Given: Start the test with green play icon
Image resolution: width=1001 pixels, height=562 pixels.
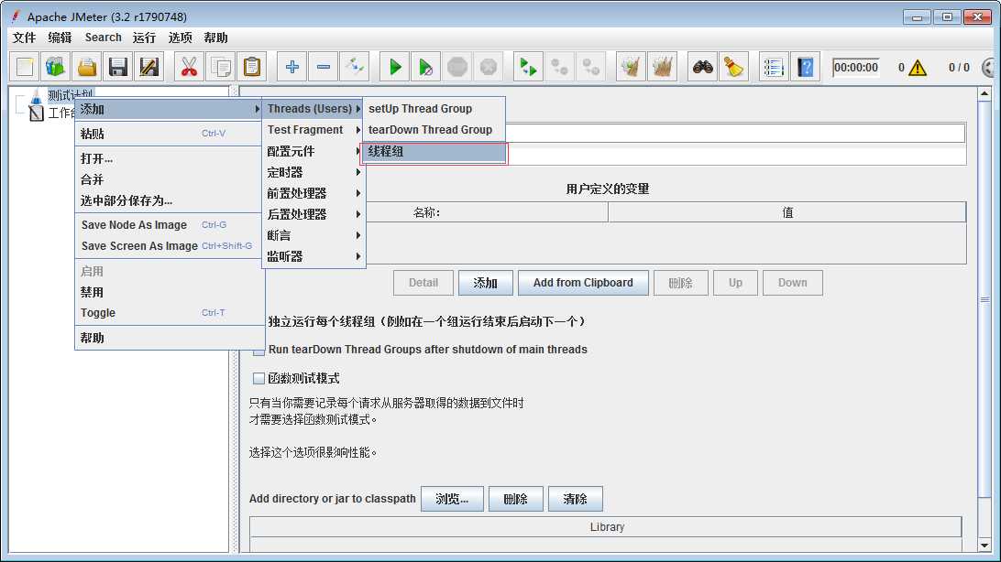Looking at the screenshot, I should click(394, 67).
